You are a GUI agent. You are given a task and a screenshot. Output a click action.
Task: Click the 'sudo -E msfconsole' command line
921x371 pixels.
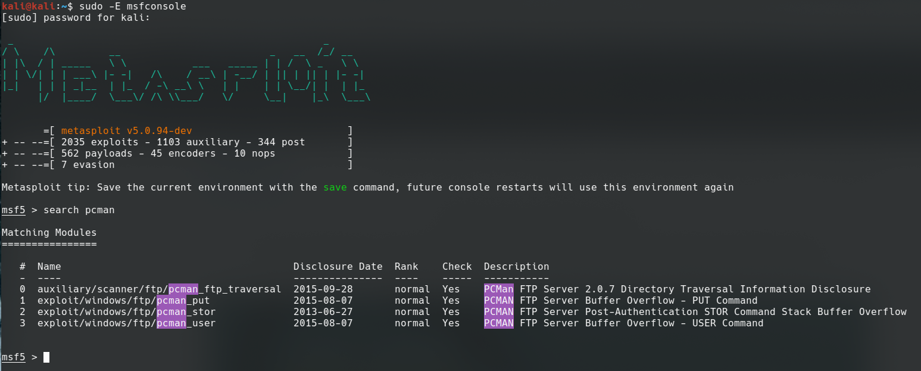pos(132,7)
